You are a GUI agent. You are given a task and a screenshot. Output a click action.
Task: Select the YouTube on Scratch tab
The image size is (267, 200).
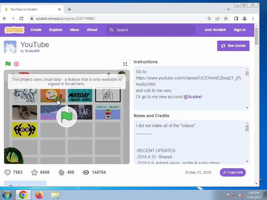click(32, 9)
